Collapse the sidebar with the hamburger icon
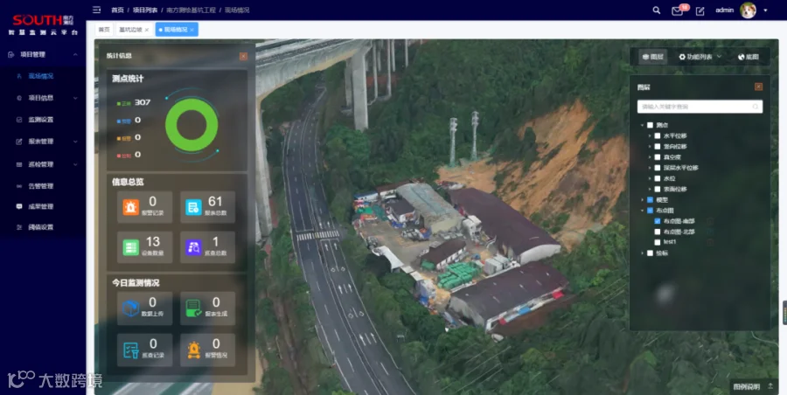This screenshot has height=395, width=787. pyautogui.click(x=97, y=10)
